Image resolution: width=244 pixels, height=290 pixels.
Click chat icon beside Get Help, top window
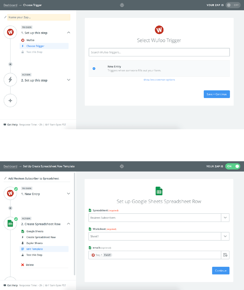pos(5,125)
